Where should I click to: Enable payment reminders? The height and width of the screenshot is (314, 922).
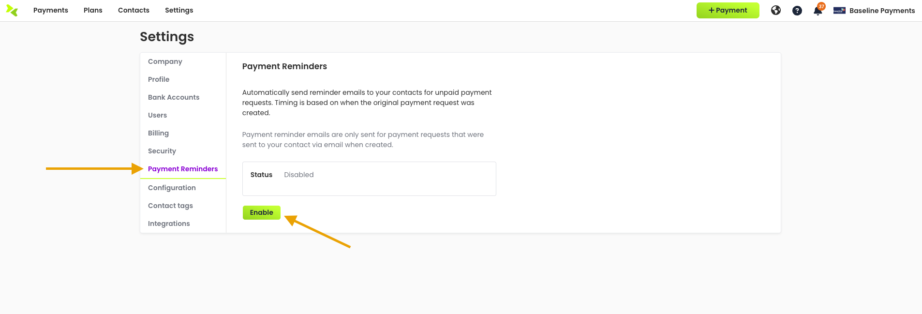[261, 212]
